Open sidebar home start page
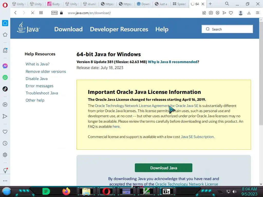 5,23
